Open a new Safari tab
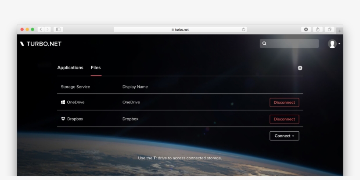The width and height of the screenshot is (360, 180). click(339, 31)
